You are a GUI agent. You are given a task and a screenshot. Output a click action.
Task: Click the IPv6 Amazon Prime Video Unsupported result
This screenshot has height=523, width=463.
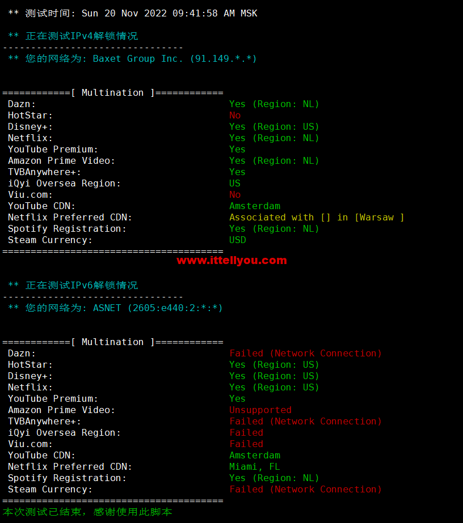(x=260, y=410)
